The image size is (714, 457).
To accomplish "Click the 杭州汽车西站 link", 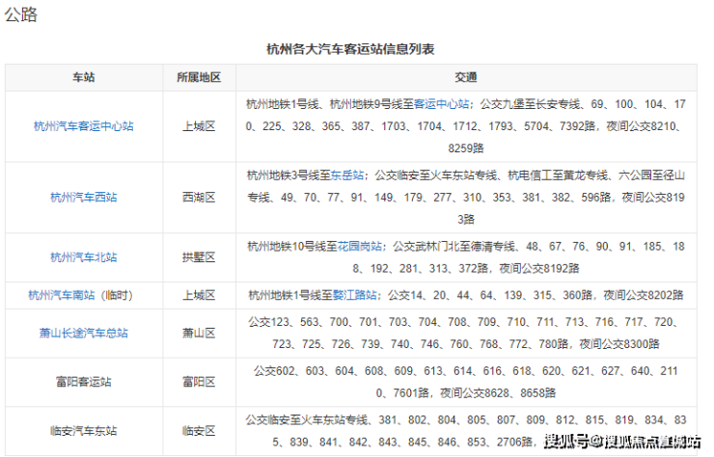I will click(83, 197).
